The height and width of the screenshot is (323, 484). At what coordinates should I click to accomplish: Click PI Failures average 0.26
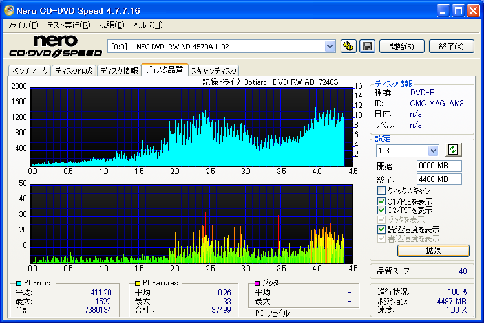[x=224, y=293]
